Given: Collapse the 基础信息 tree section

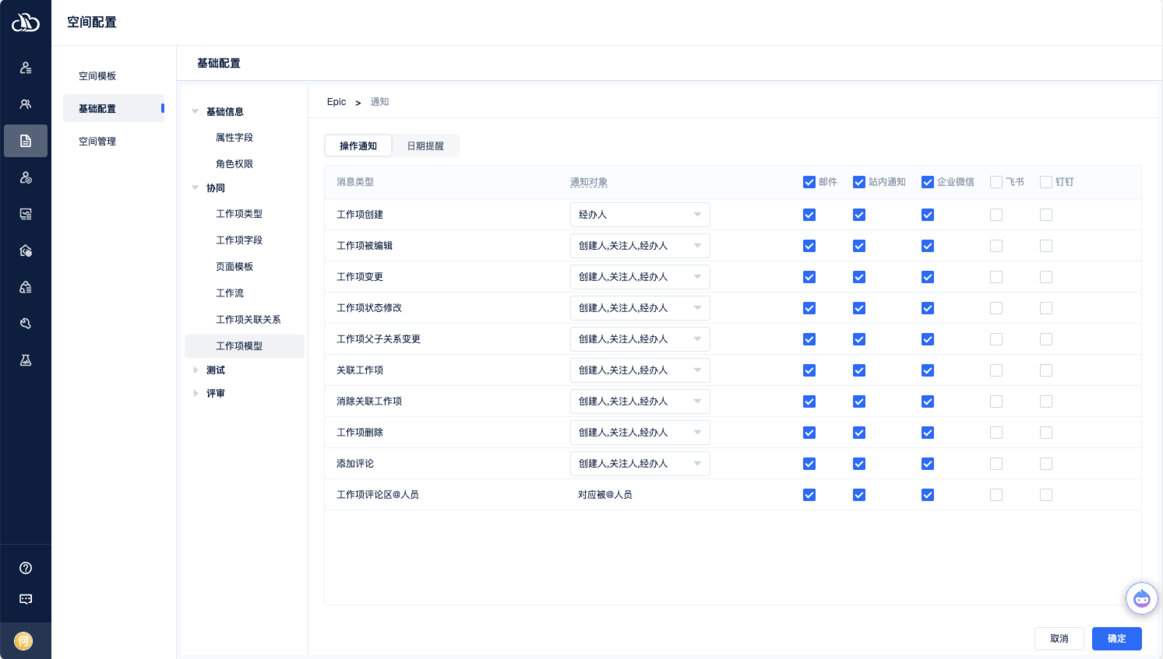Looking at the screenshot, I should coord(196,111).
